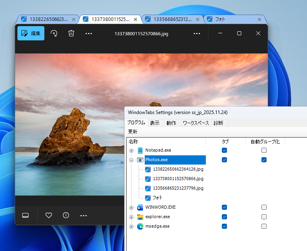Expand the WINWORD.EXE tree node

pyautogui.click(x=132, y=207)
